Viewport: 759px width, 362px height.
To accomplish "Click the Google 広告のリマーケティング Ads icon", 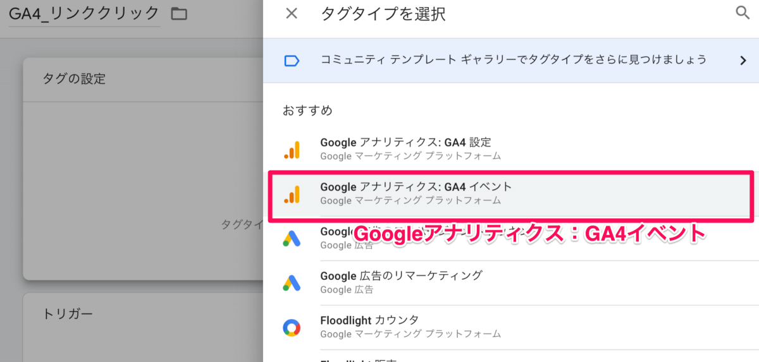I will (x=292, y=282).
